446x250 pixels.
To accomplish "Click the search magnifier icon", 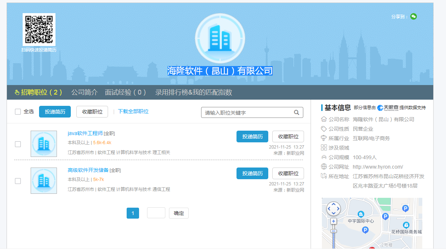I will (x=297, y=112).
